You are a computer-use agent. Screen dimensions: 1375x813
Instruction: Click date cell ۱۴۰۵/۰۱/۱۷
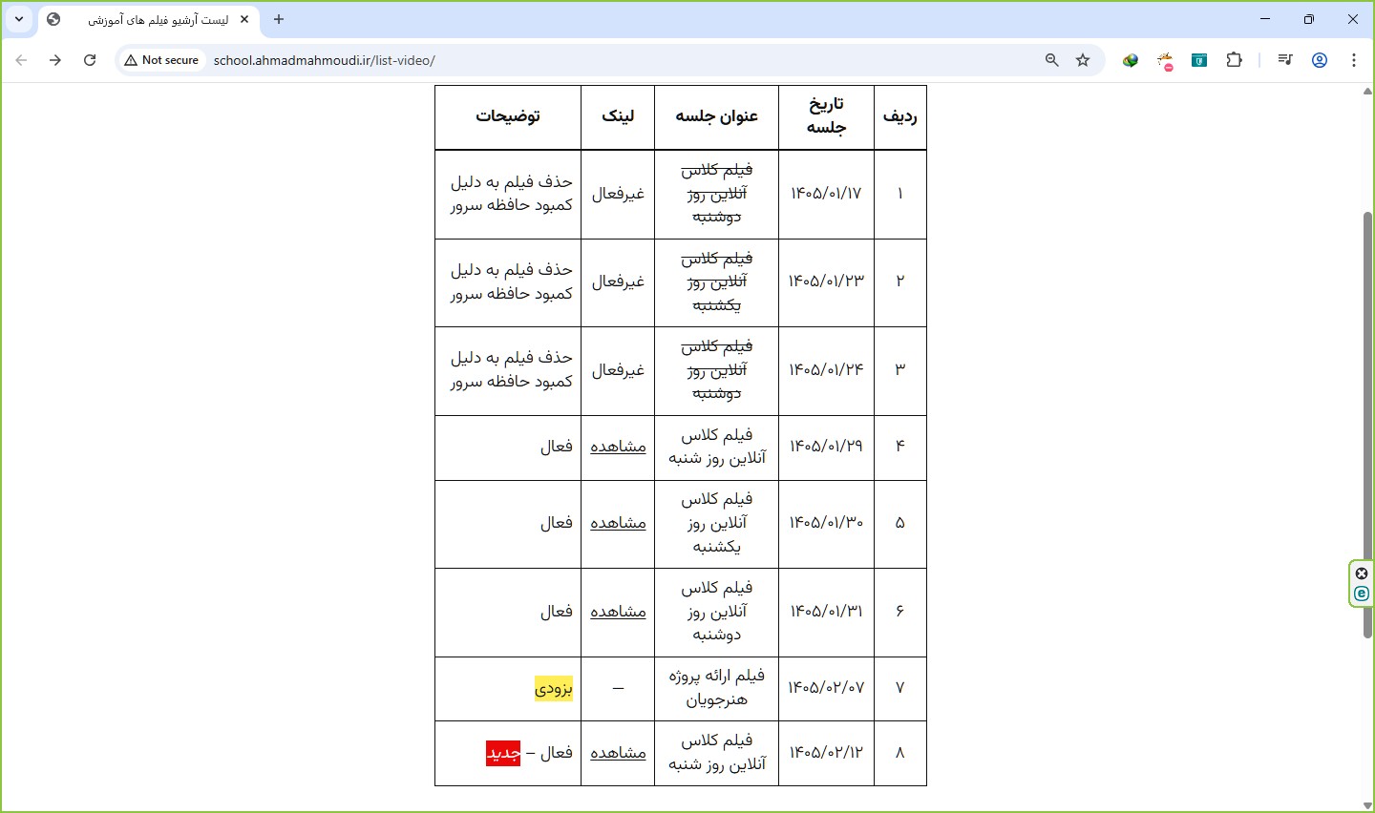tap(826, 194)
